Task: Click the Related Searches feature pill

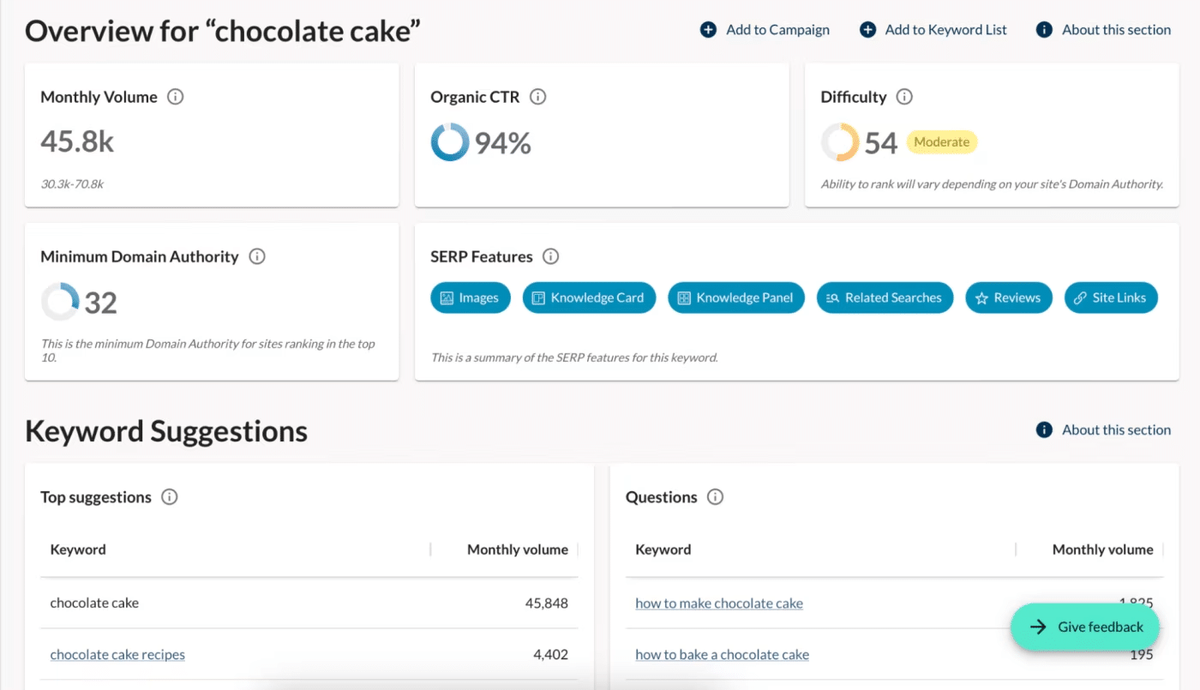Action: pos(885,298)
